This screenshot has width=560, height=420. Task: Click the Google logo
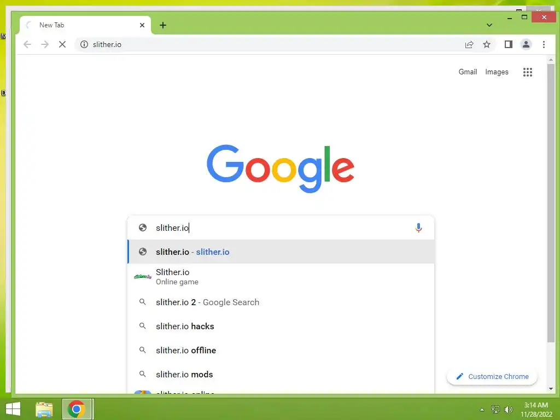click(x=281, y=168)
